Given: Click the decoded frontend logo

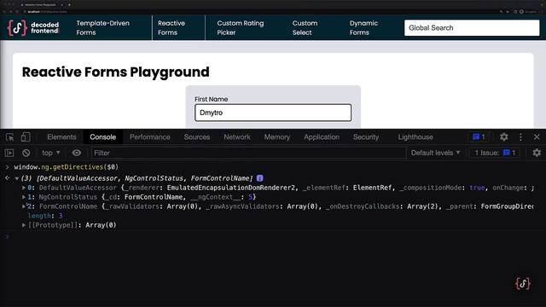Looking at the screenshot, I should pyautogui.click(x=33, y=28).
